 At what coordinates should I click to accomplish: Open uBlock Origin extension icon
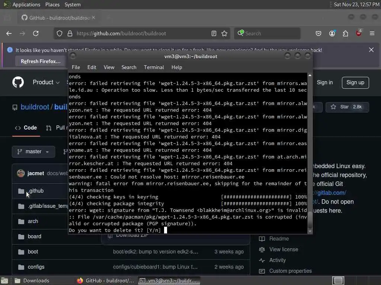[x=359, y=33]
